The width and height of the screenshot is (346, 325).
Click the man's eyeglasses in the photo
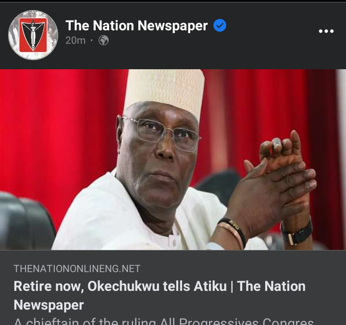click(x=161, y=134)
